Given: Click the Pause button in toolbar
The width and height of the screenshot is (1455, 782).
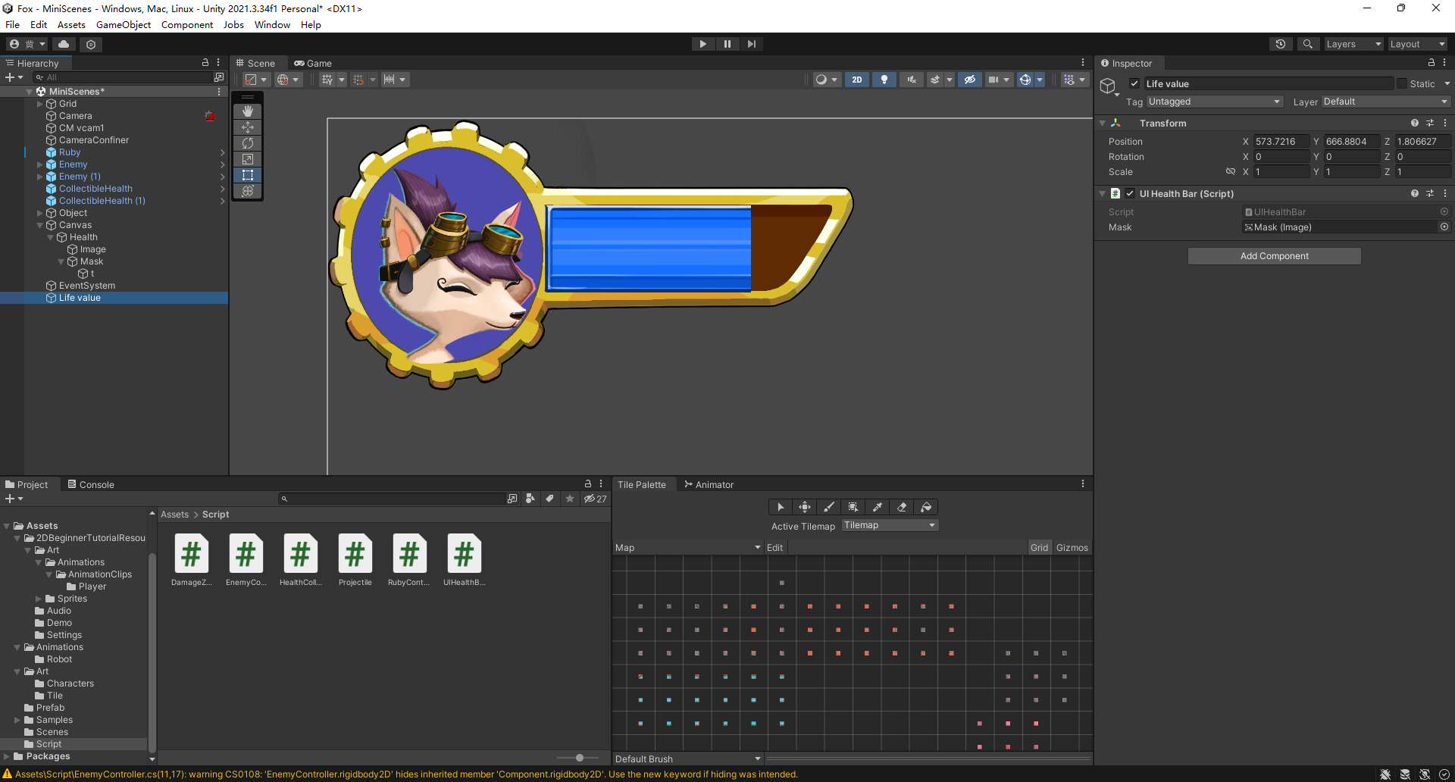Looking at the screenshot, I should point(727,44).
